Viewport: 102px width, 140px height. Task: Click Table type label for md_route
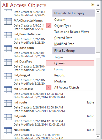point(90,102)
